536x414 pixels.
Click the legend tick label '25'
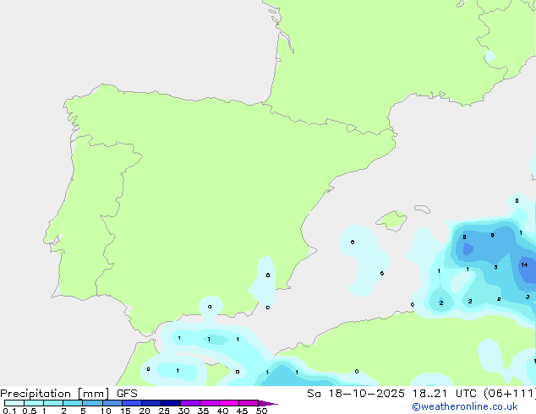(x=164, y=411)
